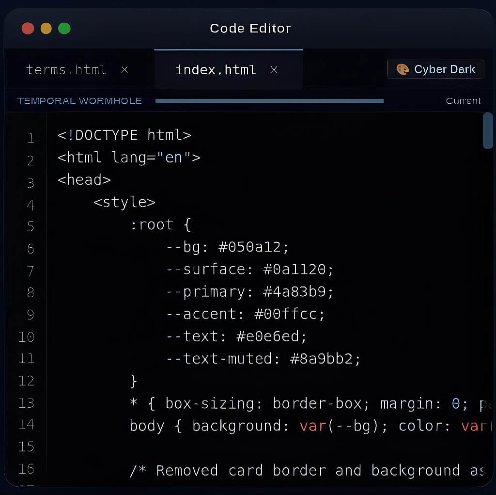
Task: Click line number 5 in gutter
Action: pos(31,226)
